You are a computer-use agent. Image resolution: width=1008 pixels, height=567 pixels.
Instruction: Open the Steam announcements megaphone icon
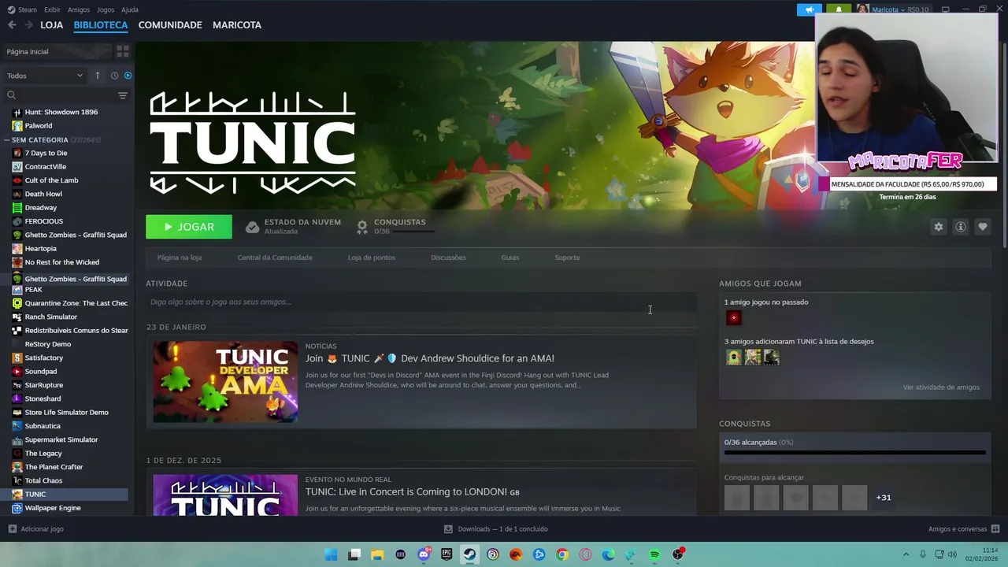(x=809, y=9)
